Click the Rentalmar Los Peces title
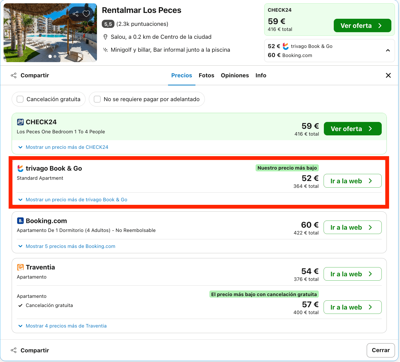The width and height of the screenshot is (400, 362). [x=141, y=10]
